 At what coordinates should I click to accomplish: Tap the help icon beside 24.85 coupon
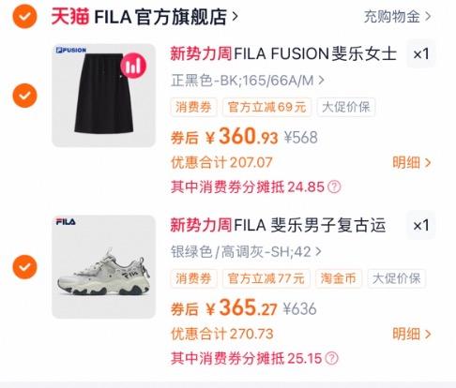[334, 187]
